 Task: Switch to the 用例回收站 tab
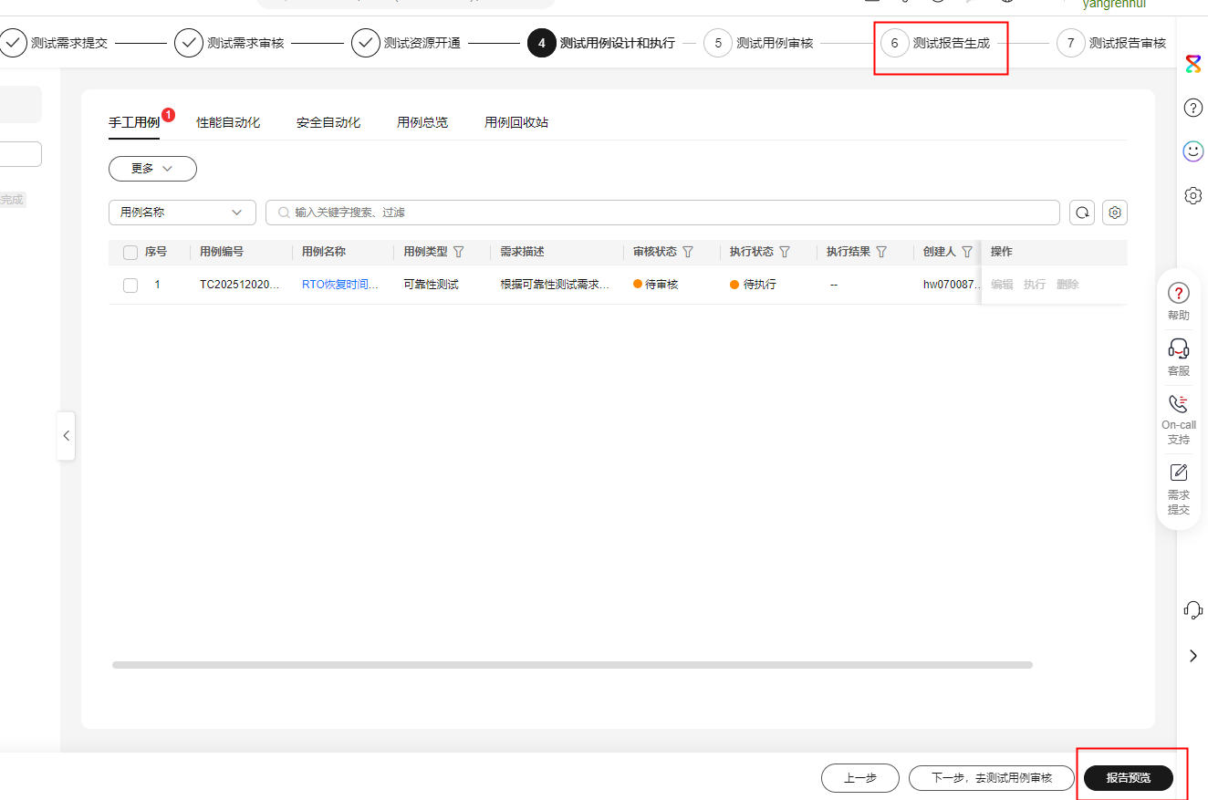pos(516,122)
